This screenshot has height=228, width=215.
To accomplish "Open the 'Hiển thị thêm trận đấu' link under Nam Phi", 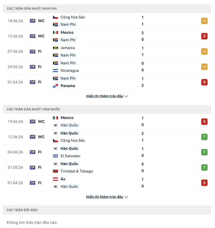I will tap(105, 96).
